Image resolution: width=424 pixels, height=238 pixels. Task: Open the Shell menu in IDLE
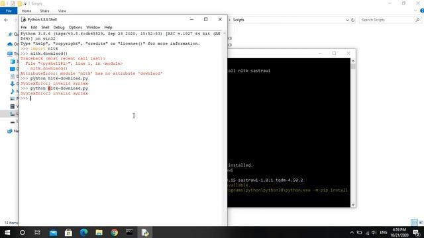coord(45,27)
